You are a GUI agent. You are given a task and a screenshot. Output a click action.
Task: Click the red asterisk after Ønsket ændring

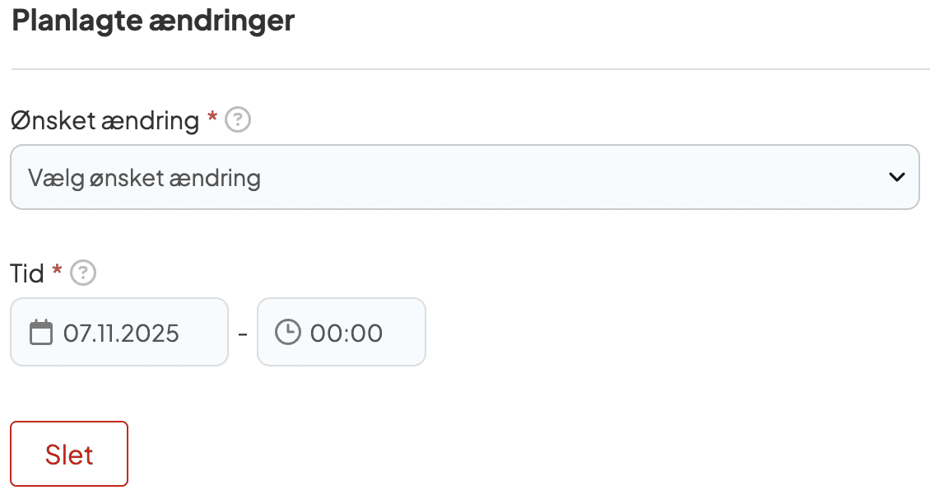click(212, 119)
